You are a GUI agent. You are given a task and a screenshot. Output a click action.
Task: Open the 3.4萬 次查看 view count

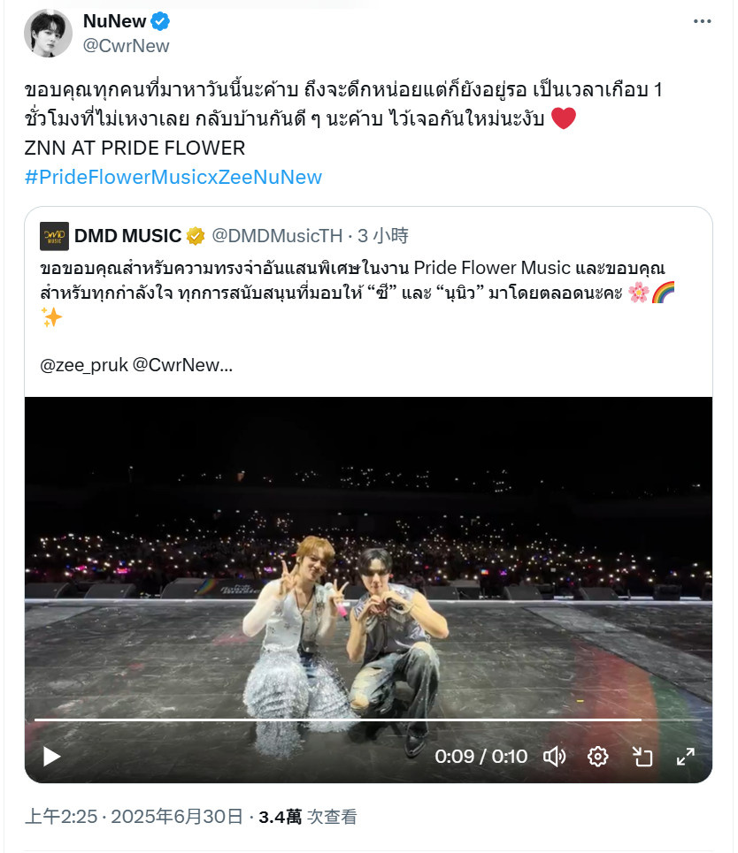coord(308,817)
